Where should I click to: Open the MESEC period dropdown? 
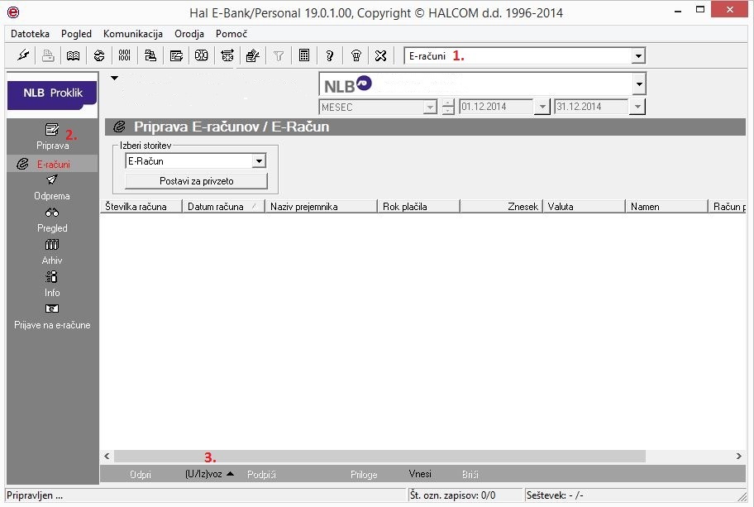tap(430, 107)
